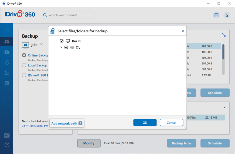Close the Select files/folders dialog
This screenshot has height=154, width=235.
pyautogui.click(x=183, y=31)
